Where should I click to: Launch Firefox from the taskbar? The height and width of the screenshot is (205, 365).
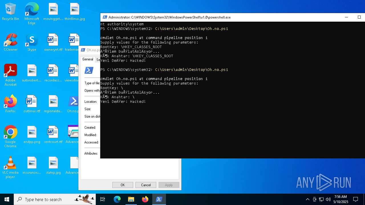pyautogui.click(x=145, y=199)
